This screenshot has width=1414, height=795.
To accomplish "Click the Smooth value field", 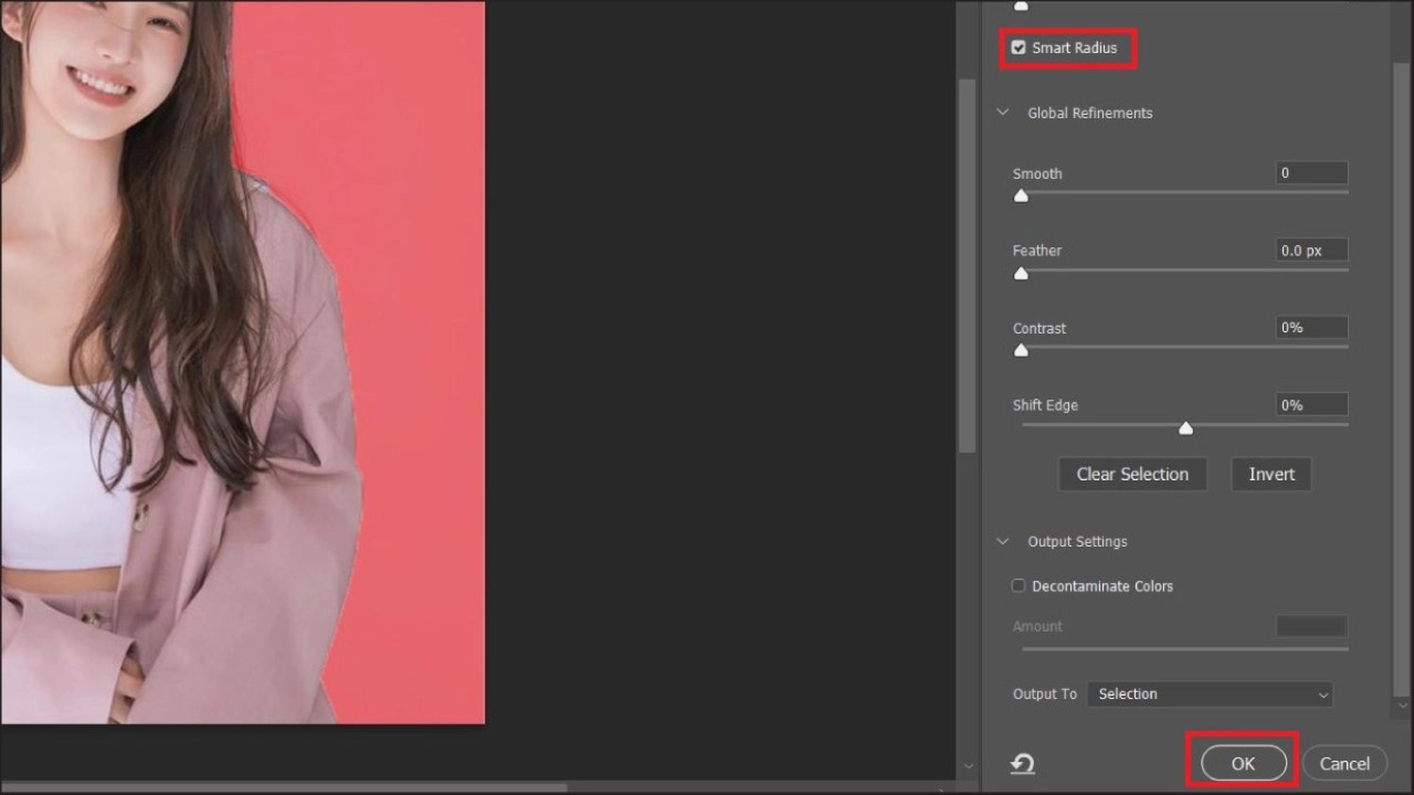I will tap(1312, 173).
